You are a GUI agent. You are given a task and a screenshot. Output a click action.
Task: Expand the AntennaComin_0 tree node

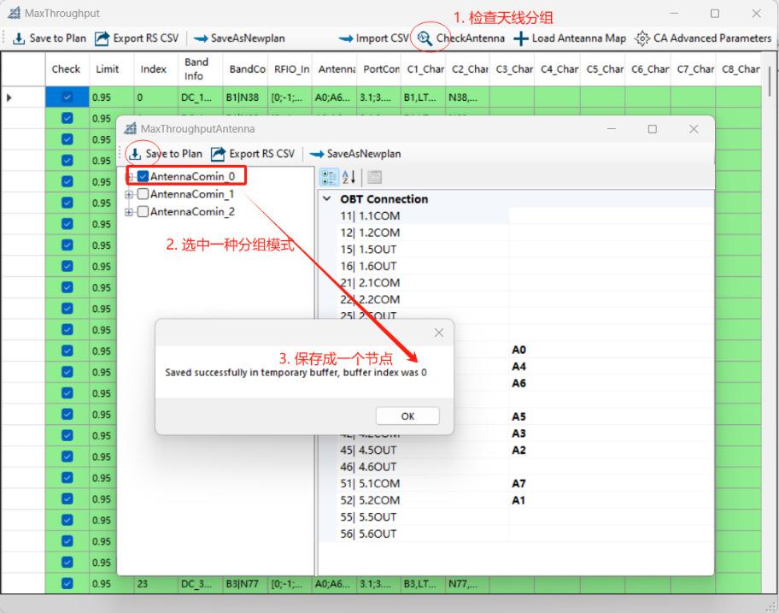pos(129,176)
